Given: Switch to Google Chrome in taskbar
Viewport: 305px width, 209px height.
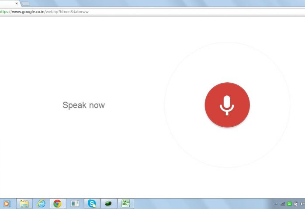Looking at the screenshot, I should point(58,203).
